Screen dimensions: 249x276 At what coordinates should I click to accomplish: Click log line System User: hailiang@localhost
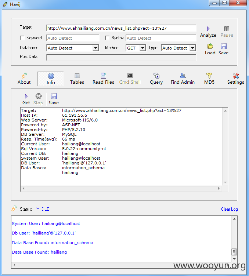click(46, 224)
